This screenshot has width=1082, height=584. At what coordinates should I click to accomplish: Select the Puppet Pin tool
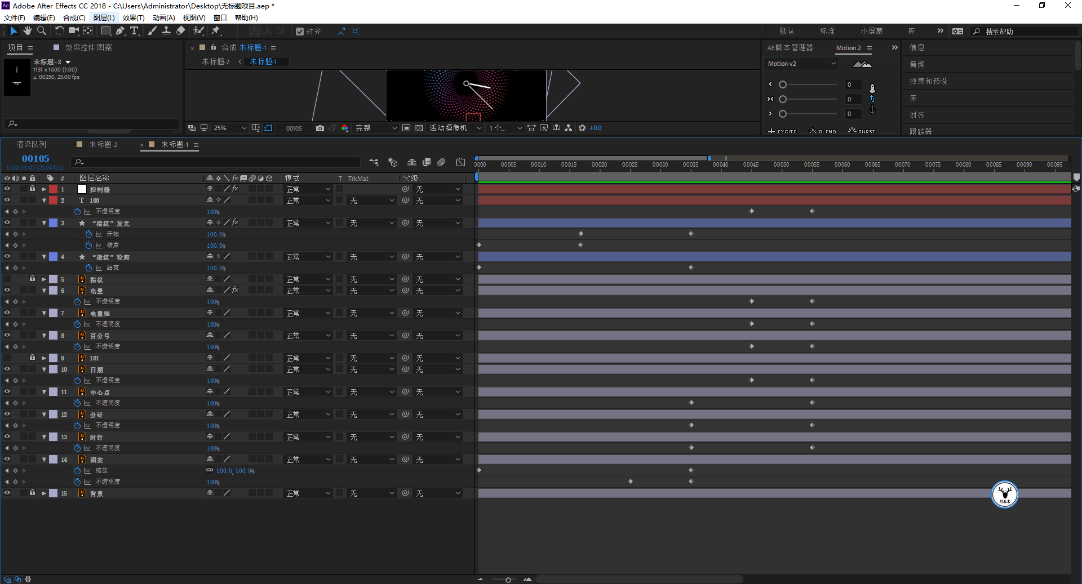click(x=216, y=31)
